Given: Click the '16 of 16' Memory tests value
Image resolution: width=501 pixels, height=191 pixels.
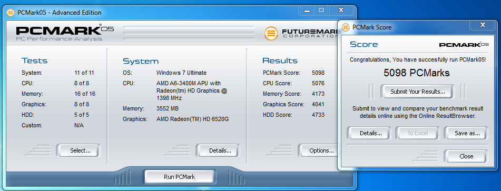Looking at the screenshot, I should point(85,94).
